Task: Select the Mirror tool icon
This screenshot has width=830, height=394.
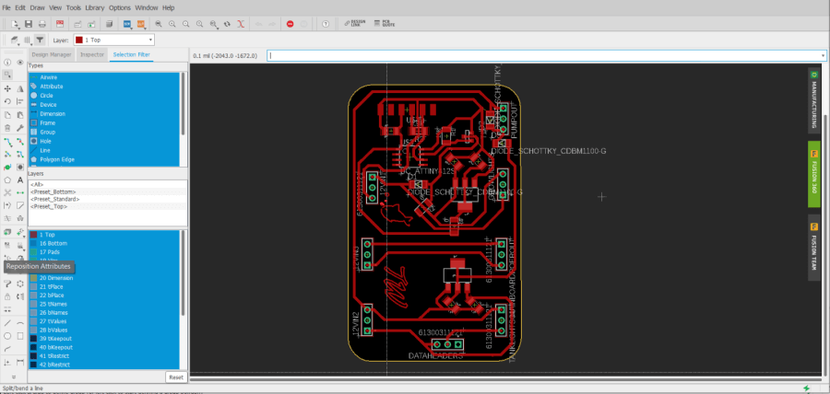Action: point(20,88)
